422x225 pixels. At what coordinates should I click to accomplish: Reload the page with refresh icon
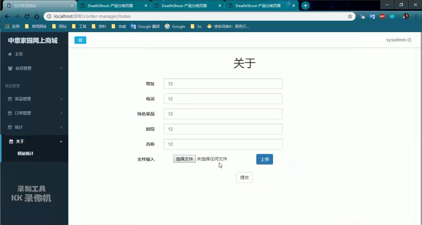[27, 16]
